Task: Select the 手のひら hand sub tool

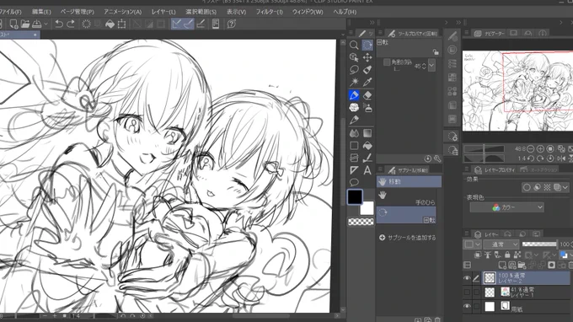Action: [406, 198]
